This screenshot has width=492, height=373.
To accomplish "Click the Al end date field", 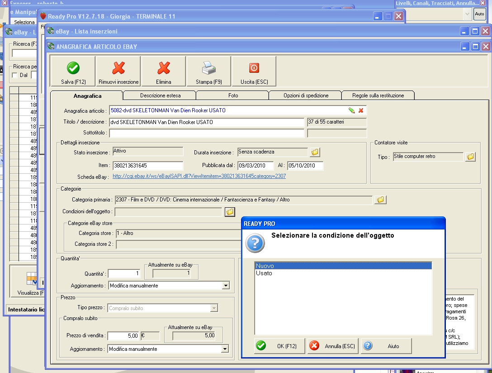I will 305,166.
